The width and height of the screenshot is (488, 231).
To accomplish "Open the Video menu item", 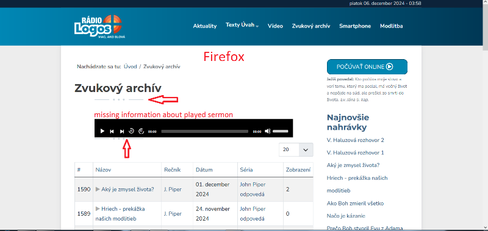I will point(276,26).
